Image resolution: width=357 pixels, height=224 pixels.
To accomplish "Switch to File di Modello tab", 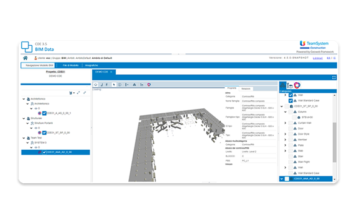I will click(x=71, y=65).
